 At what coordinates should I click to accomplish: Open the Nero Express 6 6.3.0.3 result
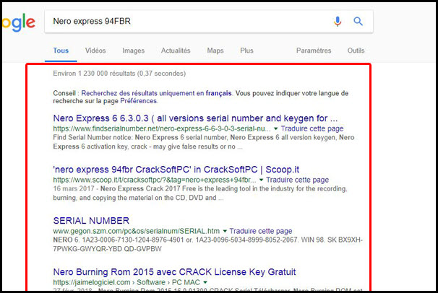pos(195,118)
